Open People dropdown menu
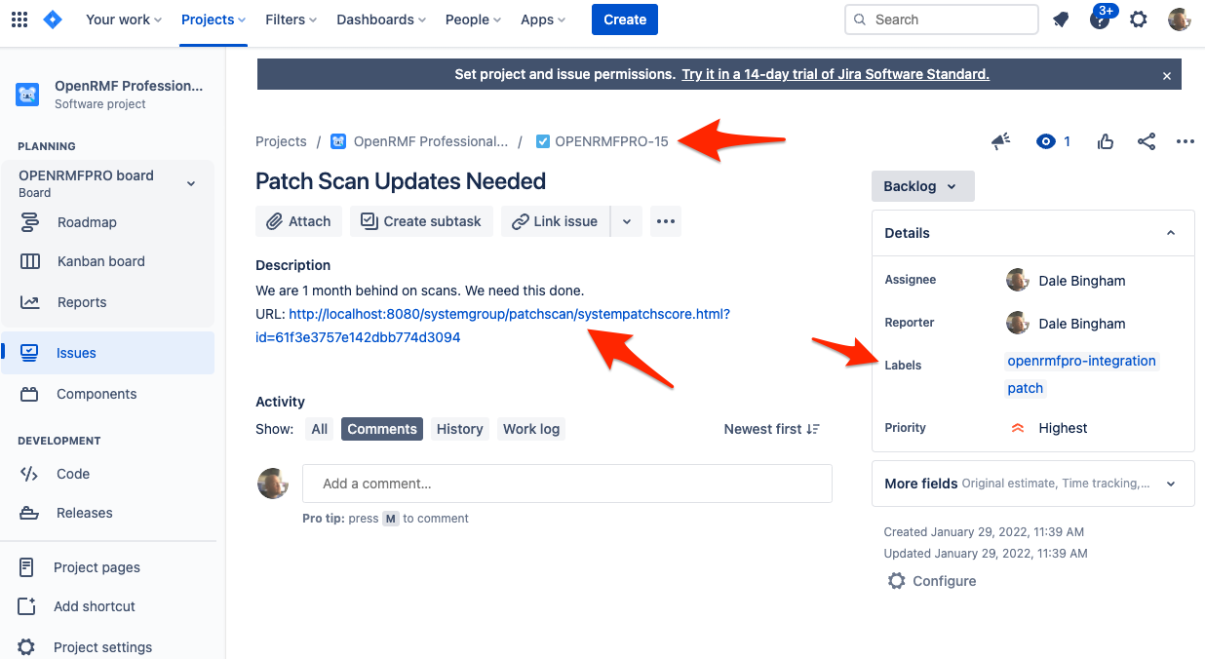 click(x=473, y=19)
